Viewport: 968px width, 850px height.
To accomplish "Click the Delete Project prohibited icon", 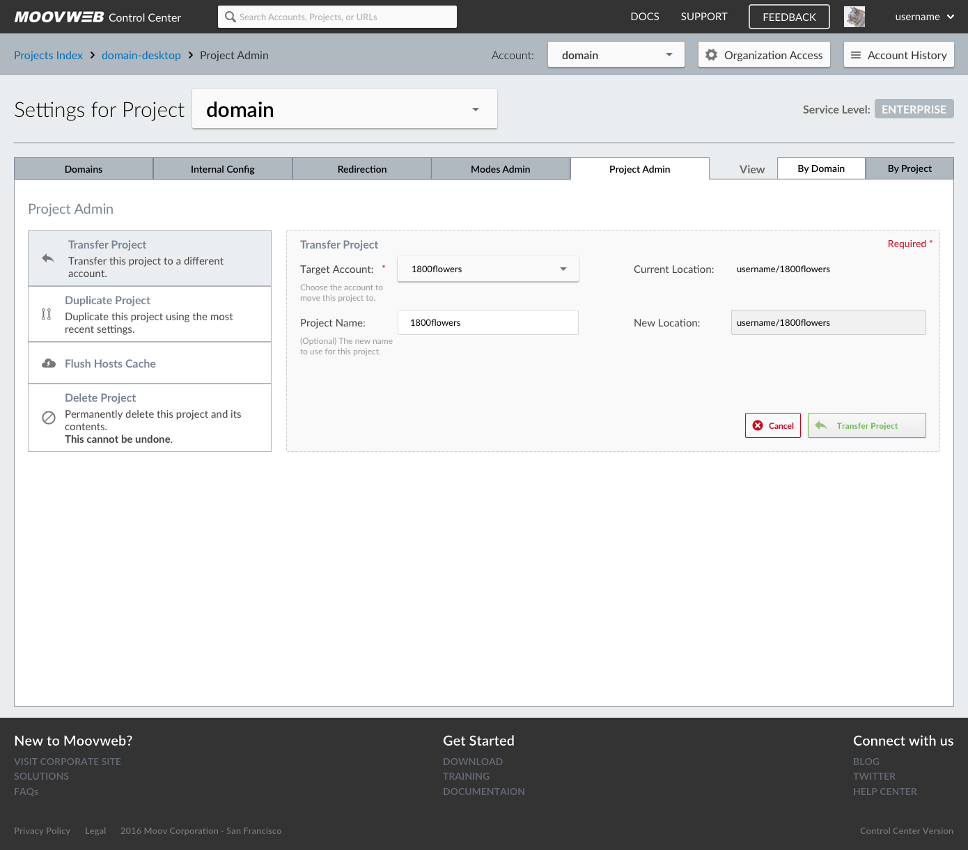I will pos(49,418).
